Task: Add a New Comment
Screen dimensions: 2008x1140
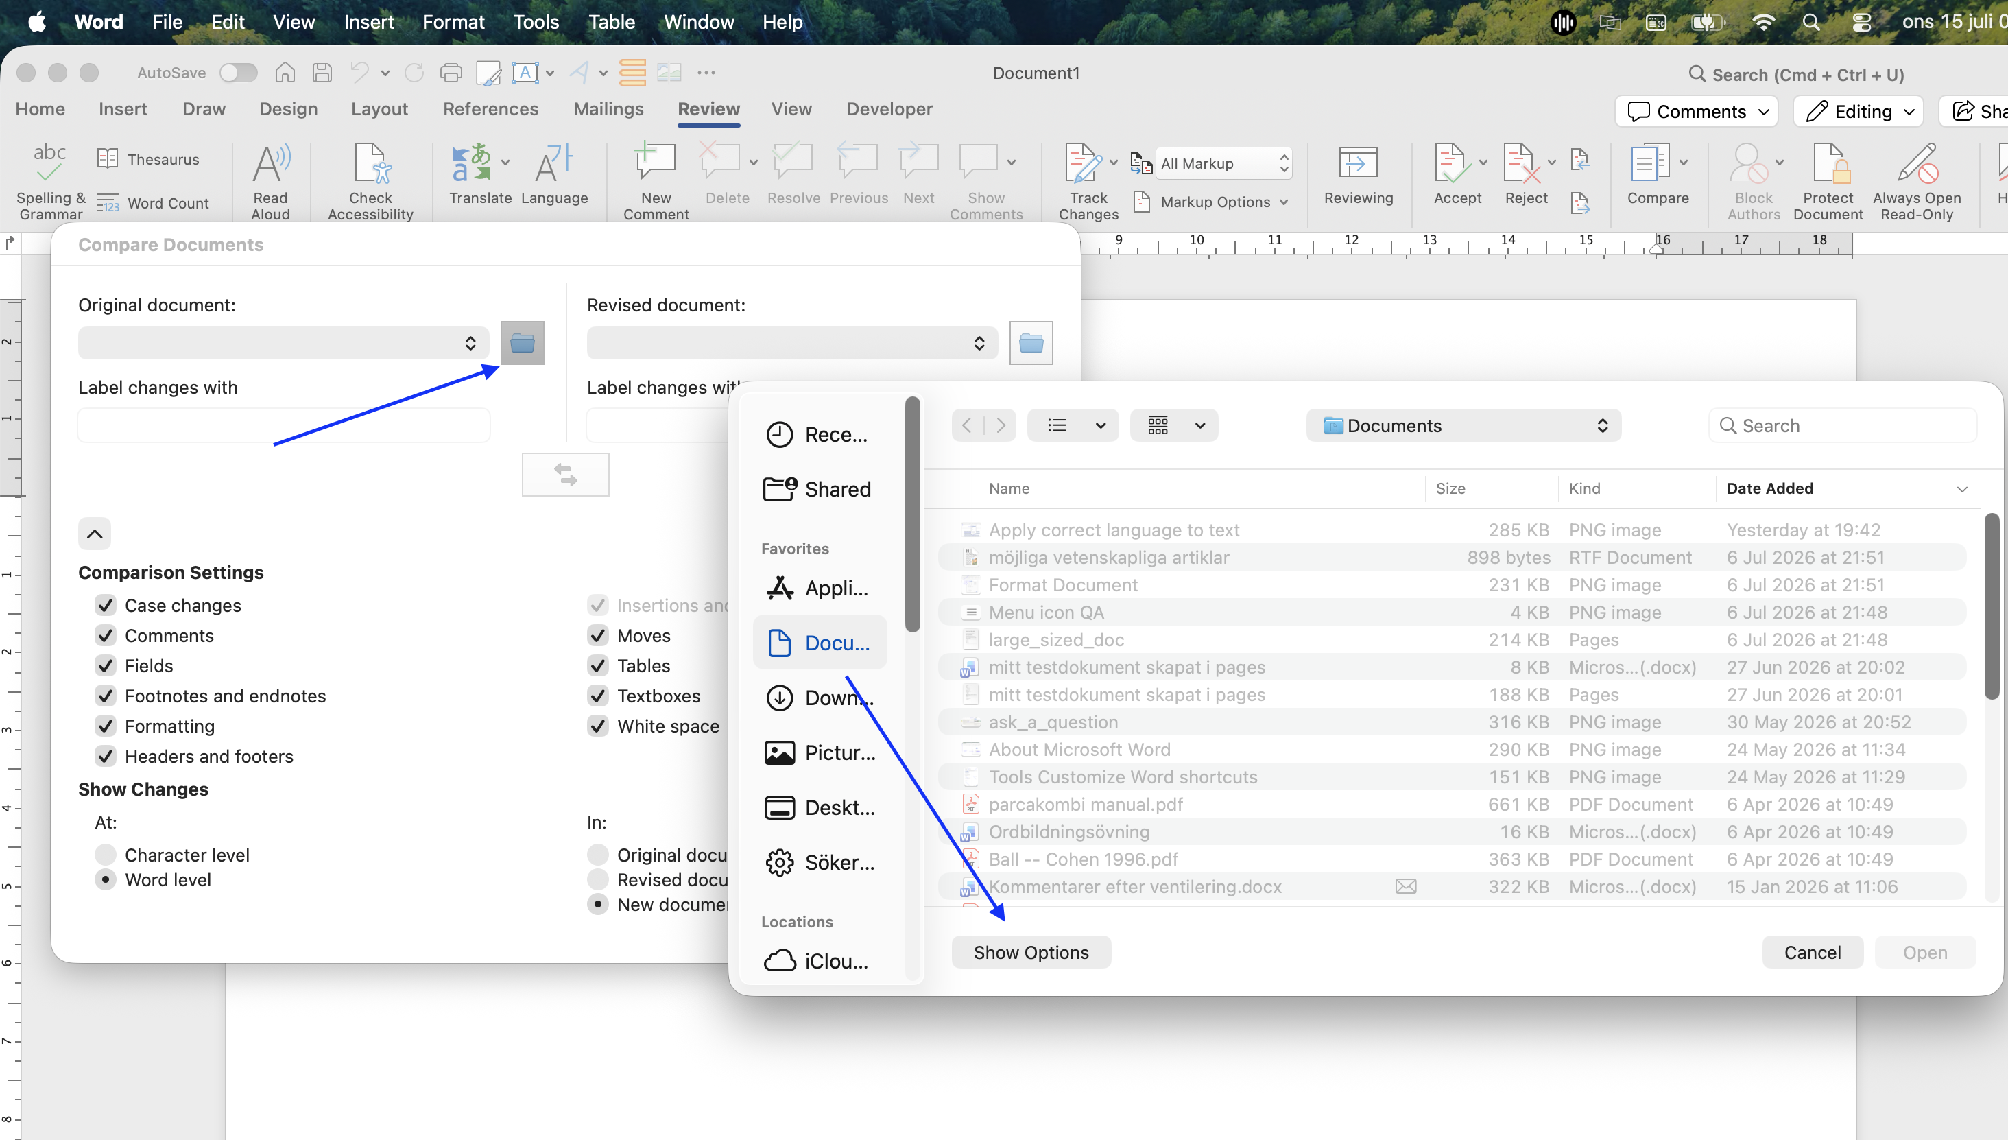Action: (x=655, y=181)
